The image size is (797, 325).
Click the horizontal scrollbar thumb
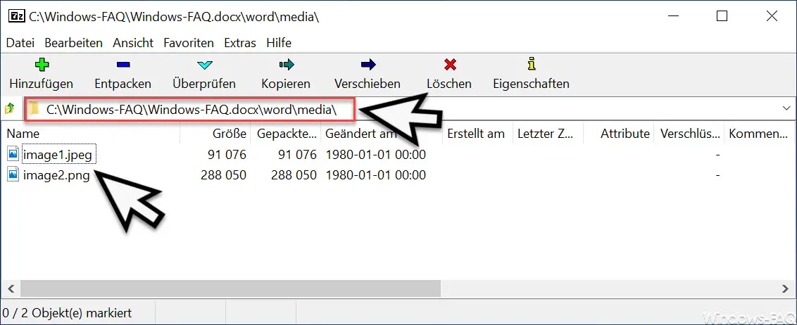230,288
